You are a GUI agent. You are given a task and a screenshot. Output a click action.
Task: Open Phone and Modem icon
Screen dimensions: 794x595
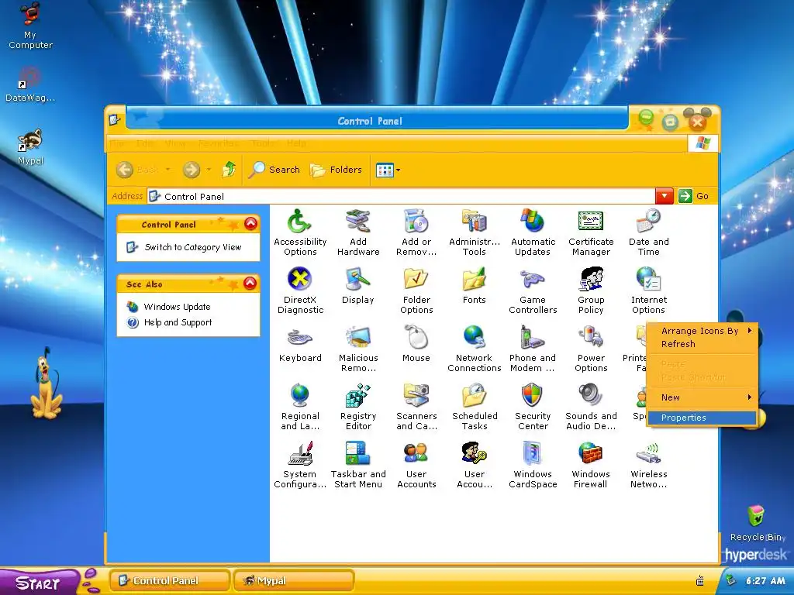click(x=533, y=338)
